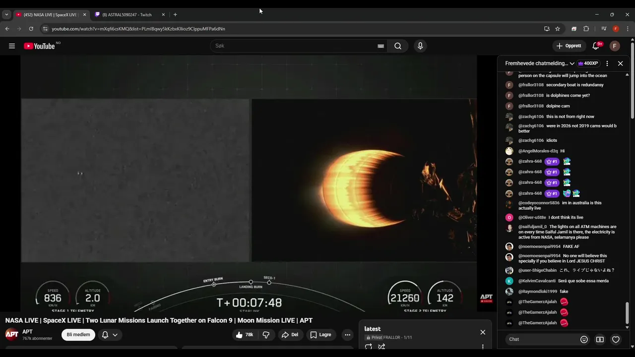The height and width of the screenshot is (357, 635).
Task: Open YouTube notifications bell with 9+ badge
Action: pyautogui.click(x=596, y=46)
